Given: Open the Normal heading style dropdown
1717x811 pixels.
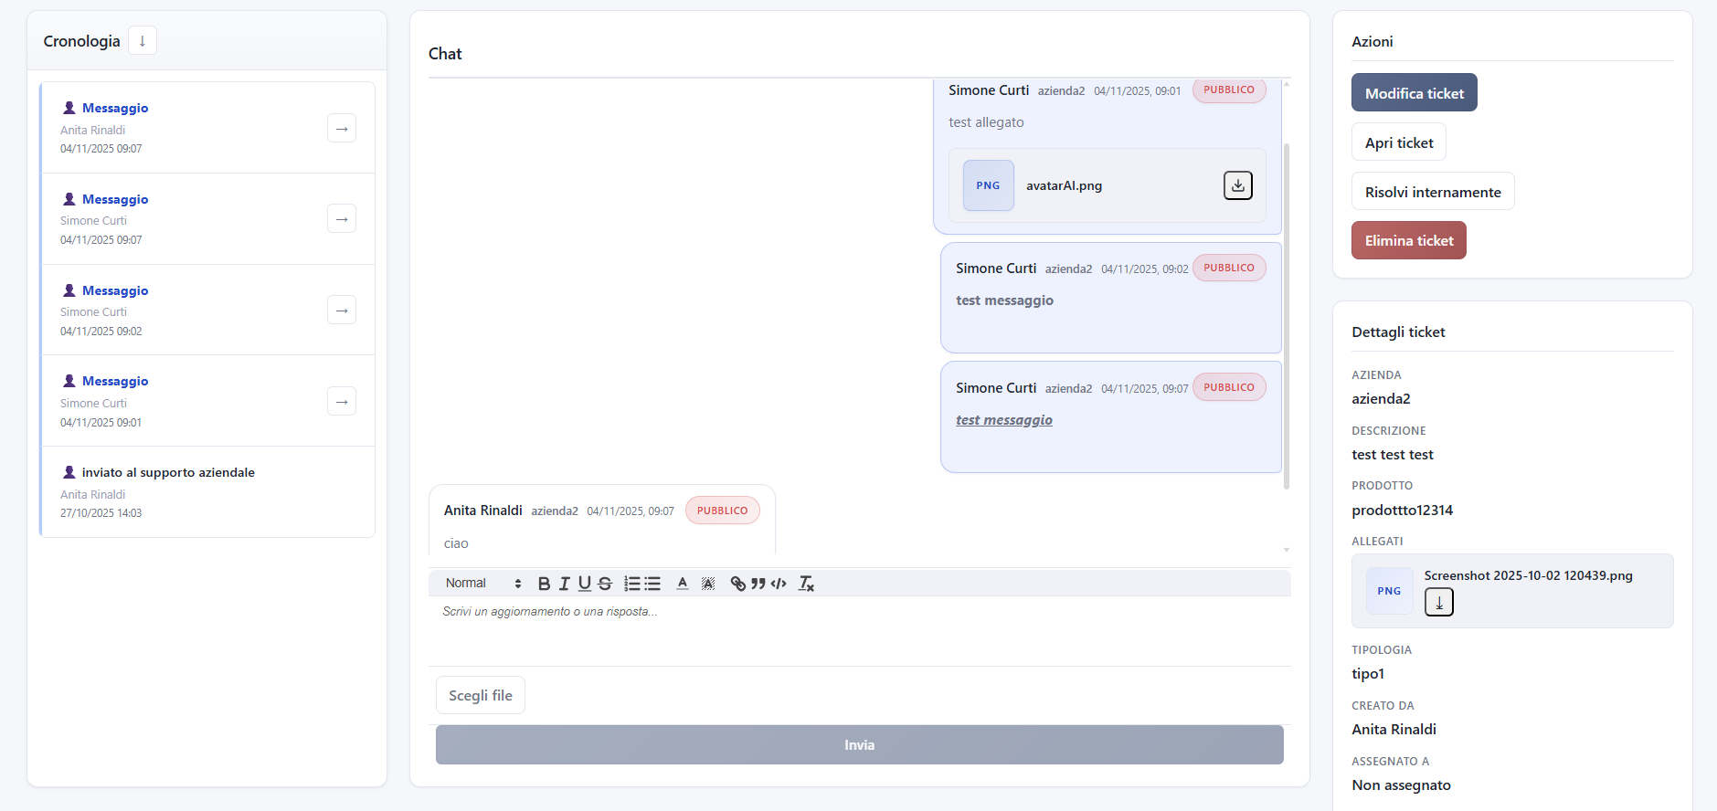Looking at the screenshot, I should point(482,584).
